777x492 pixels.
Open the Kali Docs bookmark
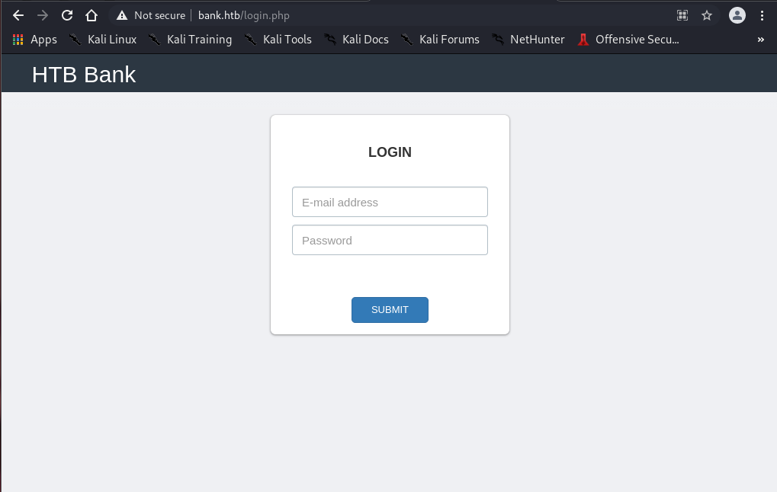[x=357, y=40]
